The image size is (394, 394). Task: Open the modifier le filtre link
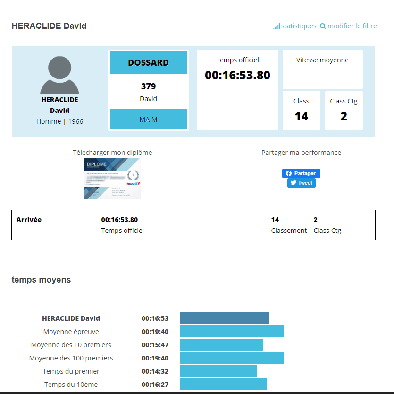[352, 26]
